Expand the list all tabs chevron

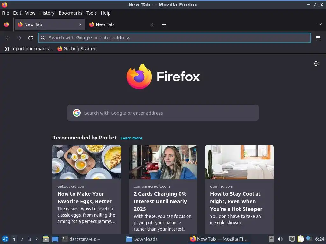coord(320,24)
